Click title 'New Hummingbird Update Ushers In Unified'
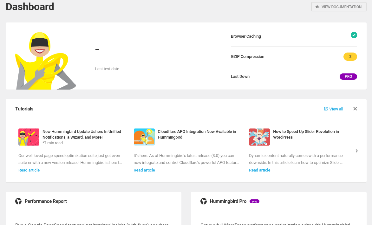 [82, 134]
